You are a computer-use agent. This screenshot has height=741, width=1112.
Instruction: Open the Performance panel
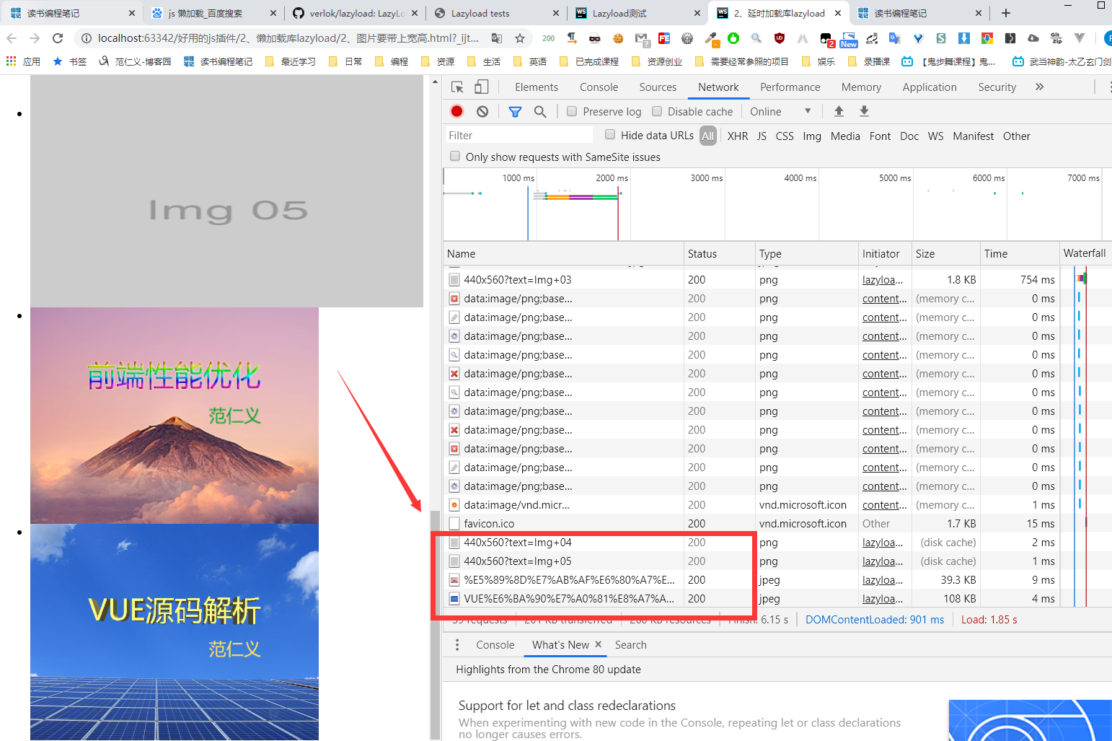[790, 87]
